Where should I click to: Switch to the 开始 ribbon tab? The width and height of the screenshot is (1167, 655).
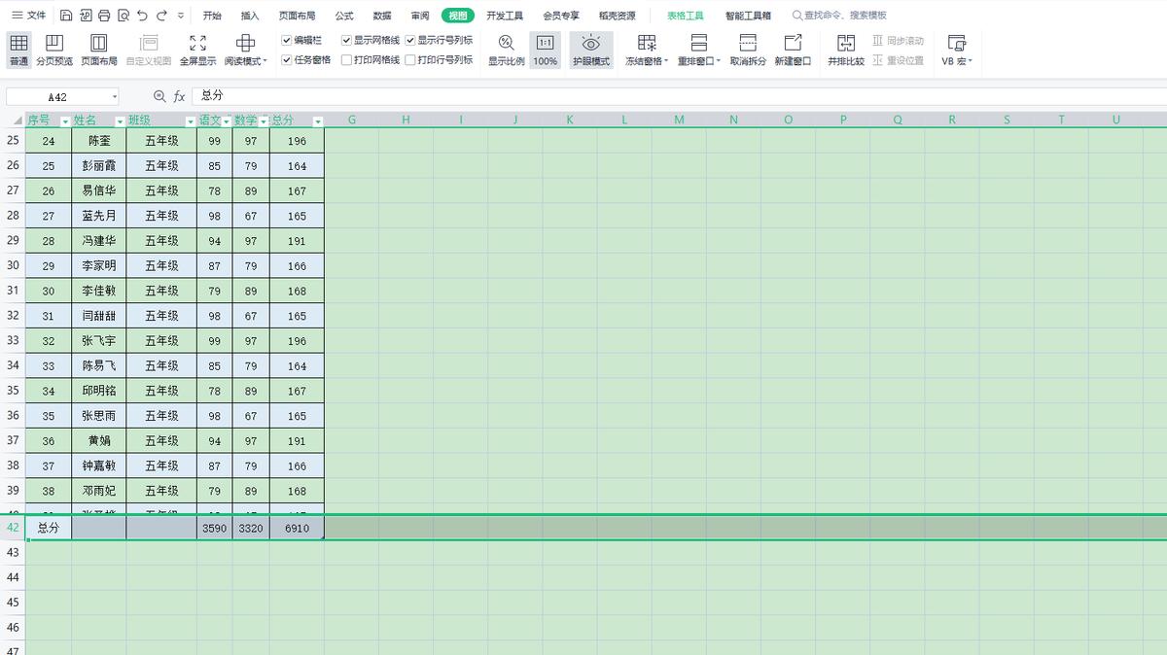tap(213, 15)
